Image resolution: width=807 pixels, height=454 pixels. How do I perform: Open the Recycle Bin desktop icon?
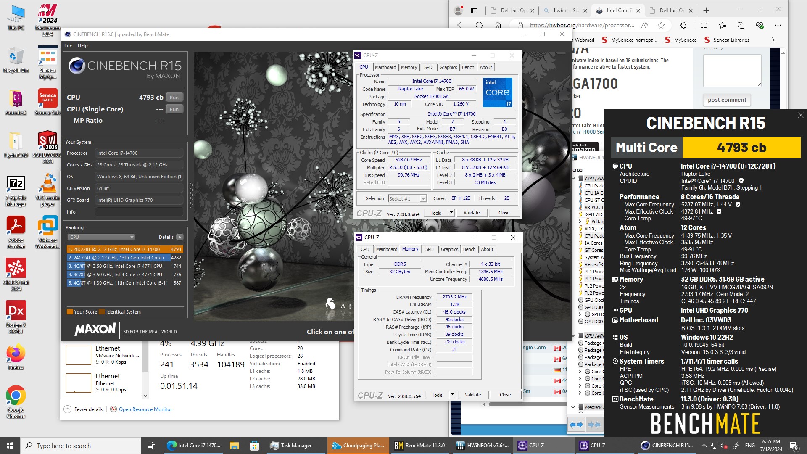coord(16,60)
